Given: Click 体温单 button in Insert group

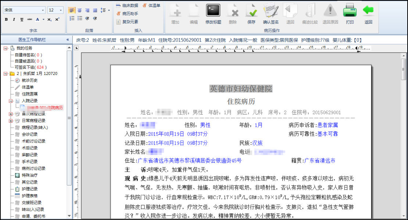Looking at the screenshot, I should (x=151, y=6).
